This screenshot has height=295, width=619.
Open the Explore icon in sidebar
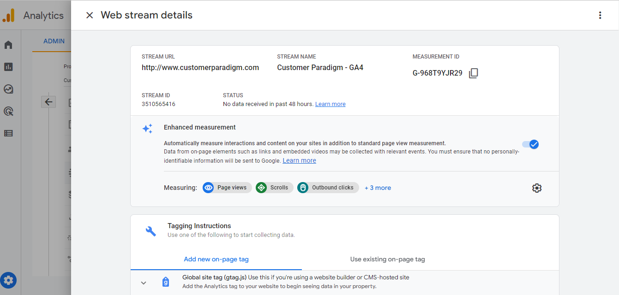pyautogui.click(x=8, y=89)
